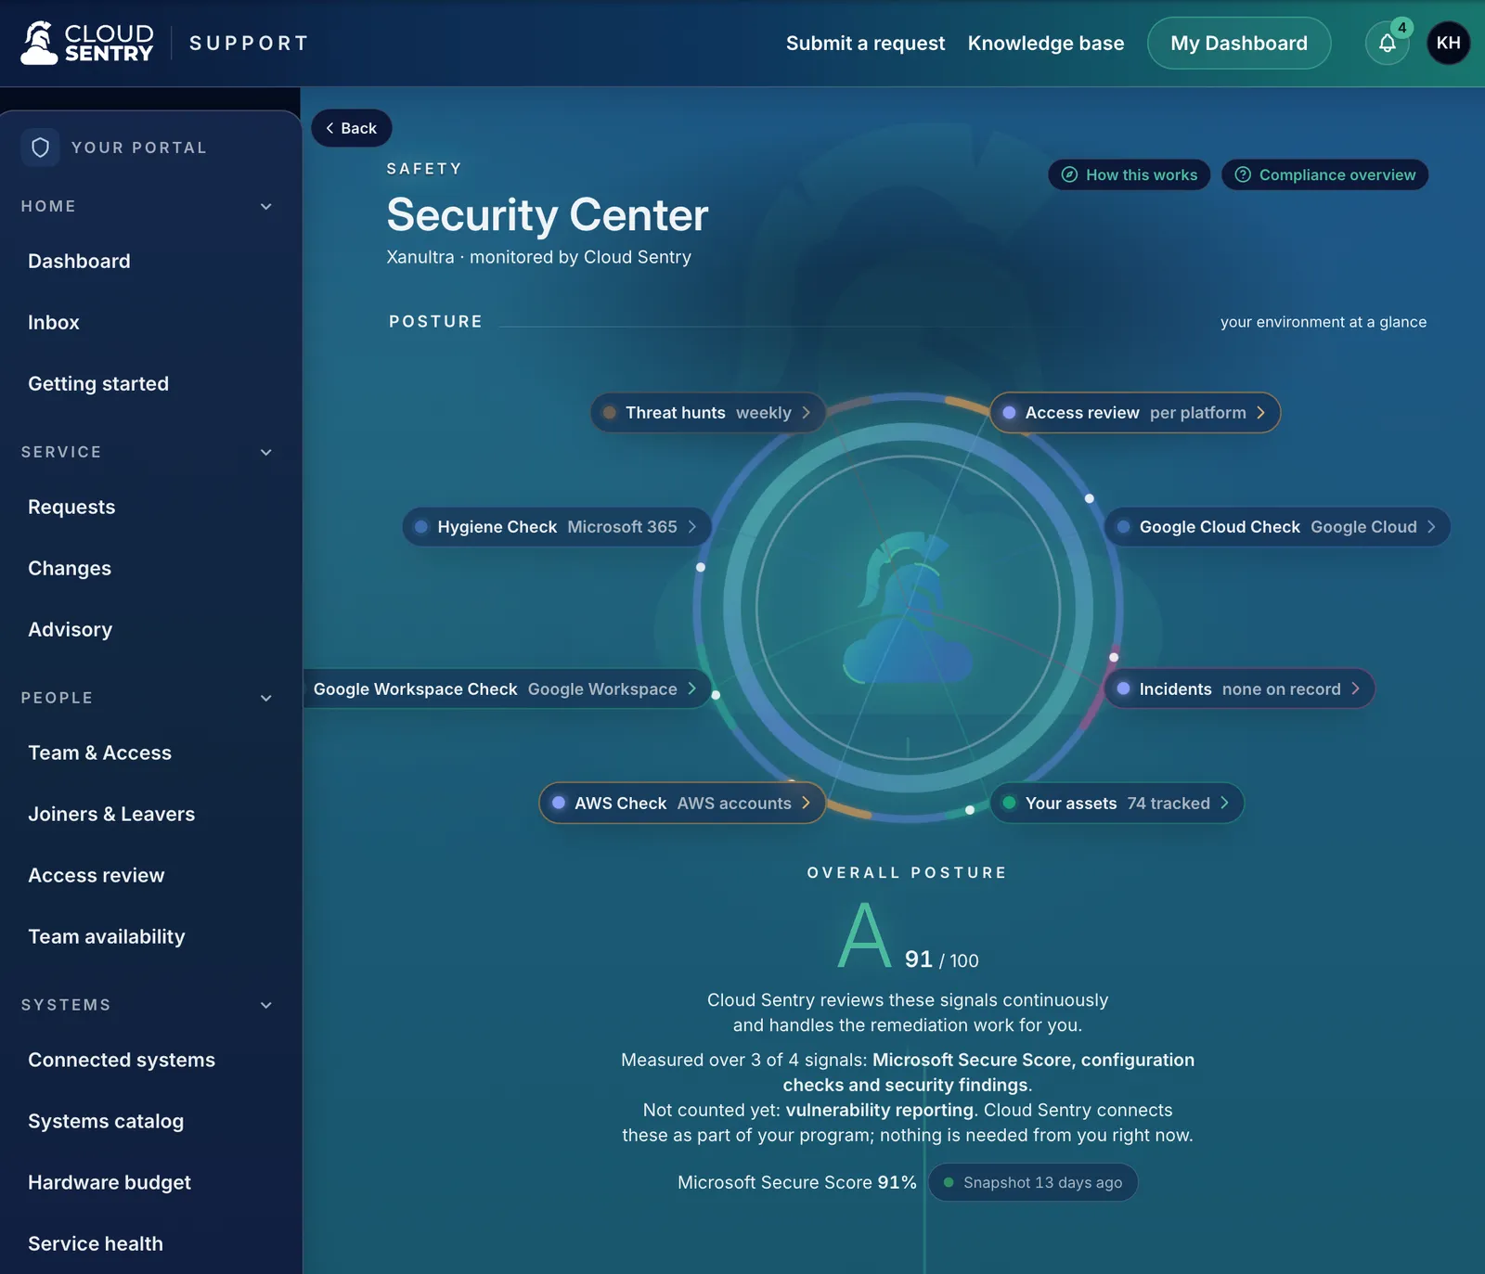Open Joiners & Leavers page
The image size is (1485, 1274).
click(x=111, y=814)
